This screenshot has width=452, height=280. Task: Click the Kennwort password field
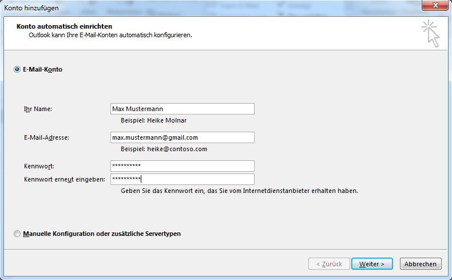pyautogui.click(x=182, y=166)
